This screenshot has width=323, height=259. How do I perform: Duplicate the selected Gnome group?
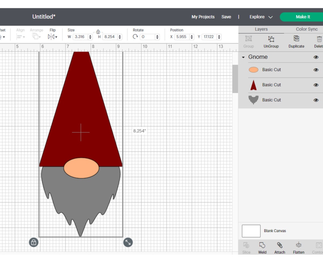[x=296, y=42]
